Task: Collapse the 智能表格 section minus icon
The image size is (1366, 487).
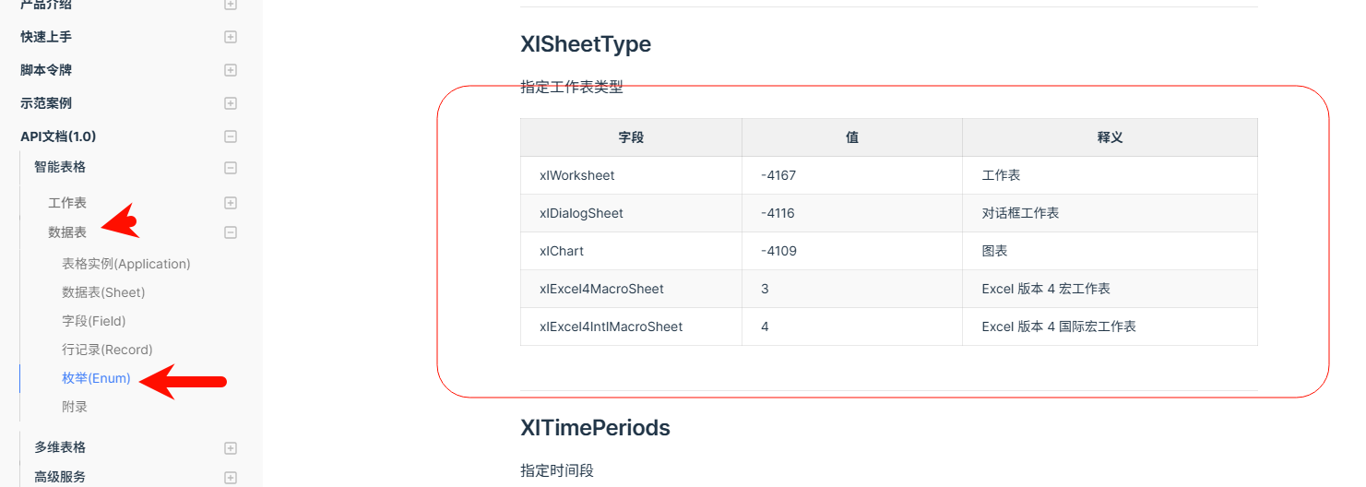Action: [x=231, y=168]
